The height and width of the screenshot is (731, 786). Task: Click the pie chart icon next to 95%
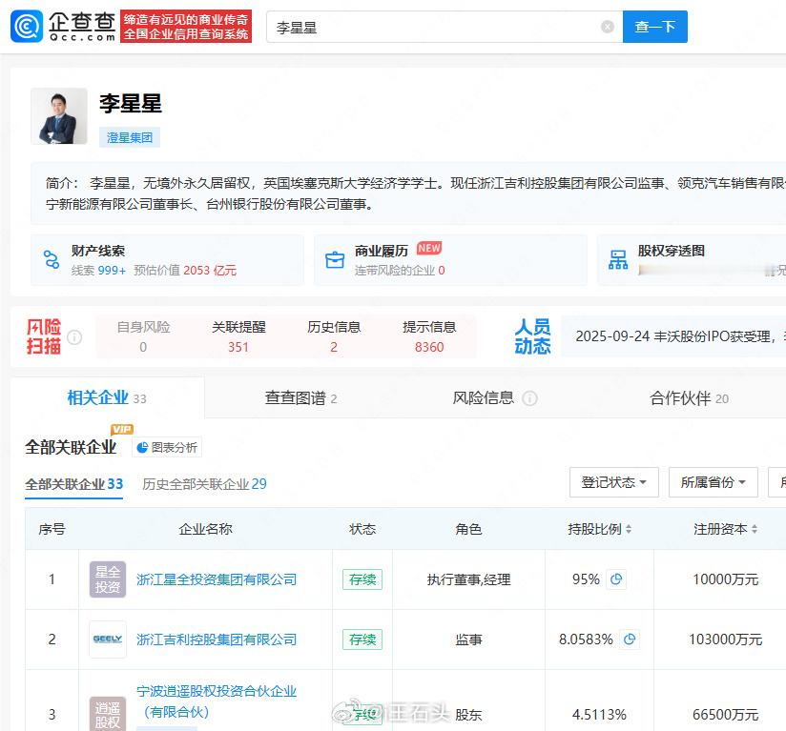pyautogui.click(x=616, y=579)
